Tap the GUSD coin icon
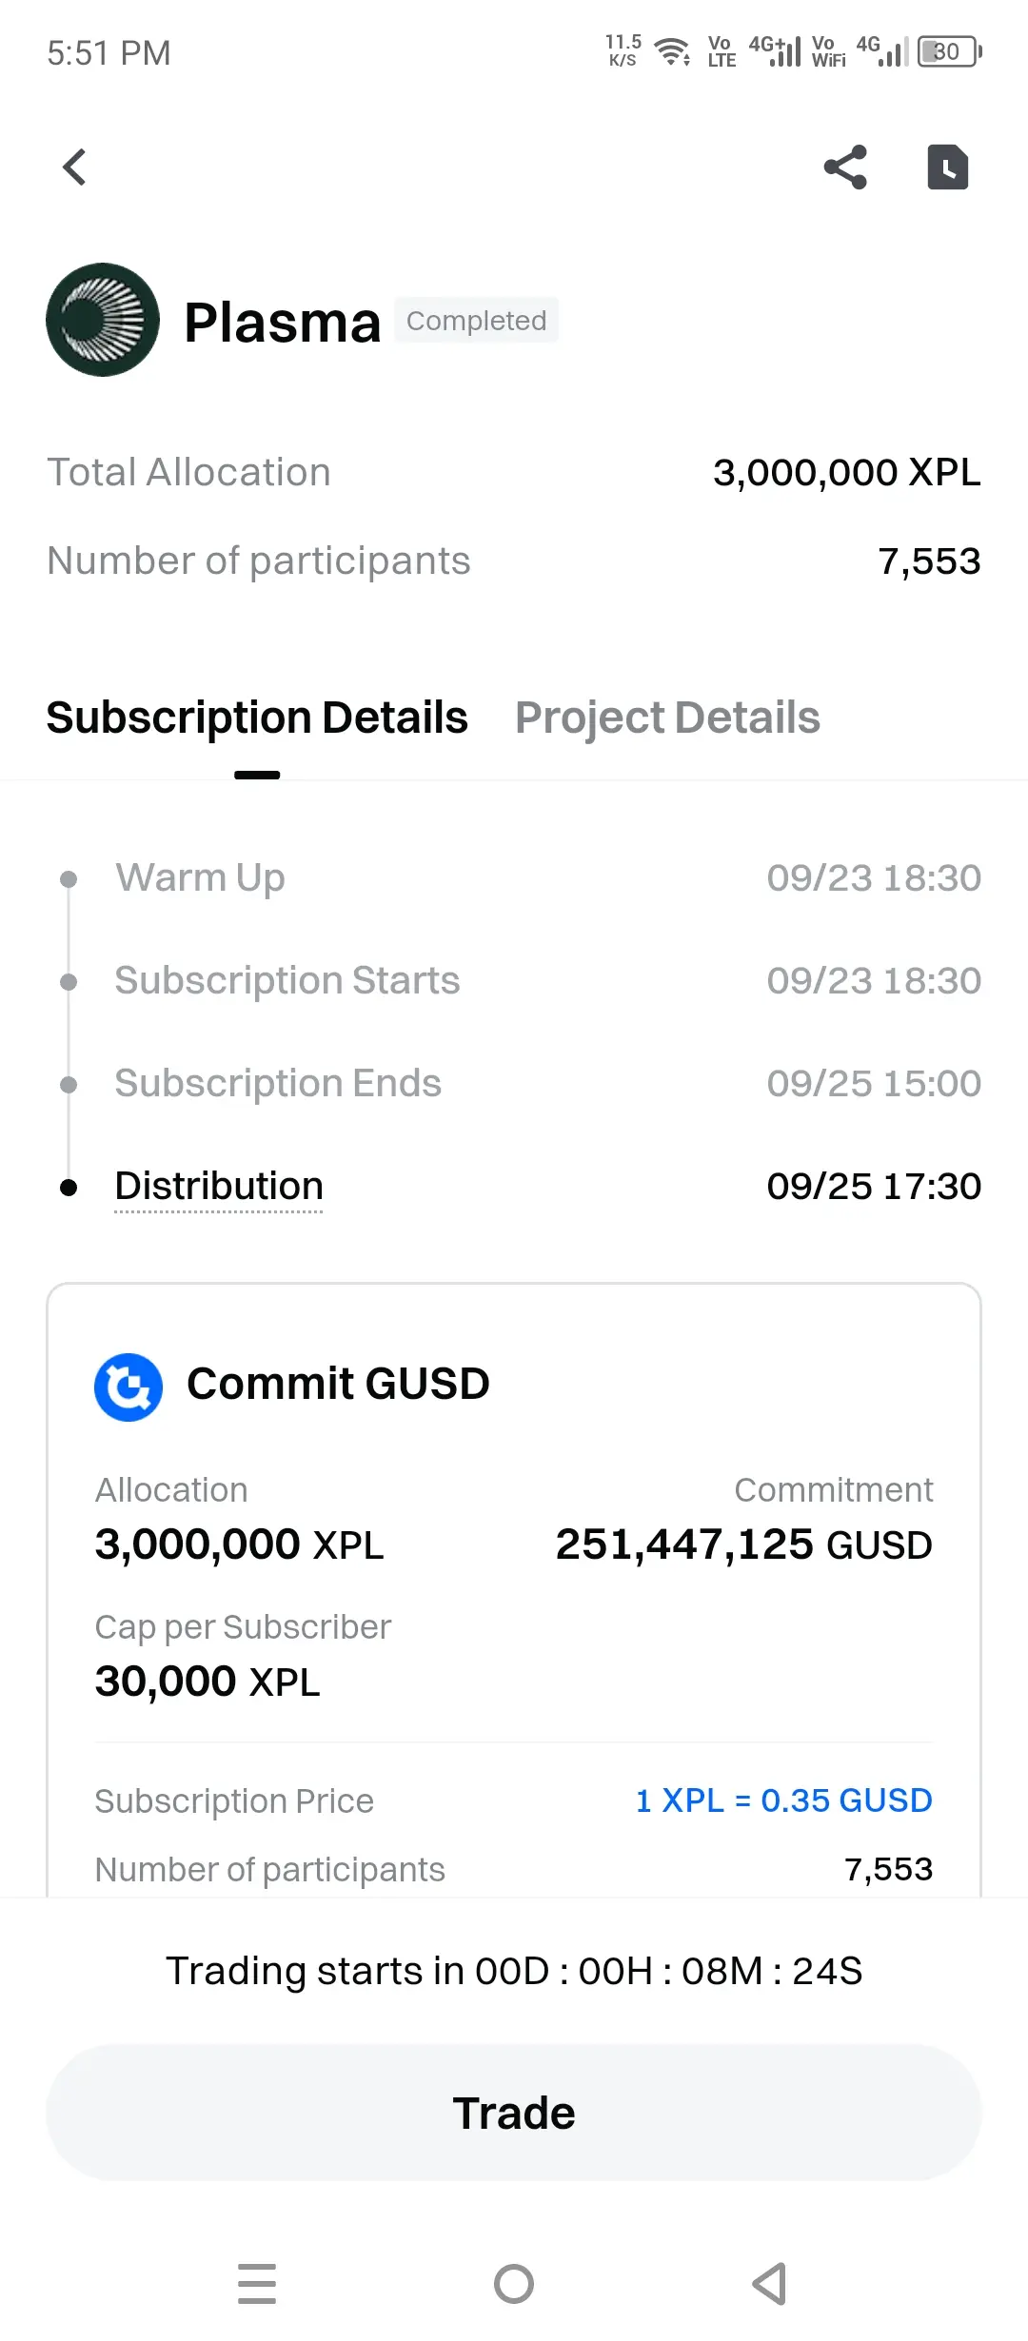1028x2341 pixels. 128,1387
